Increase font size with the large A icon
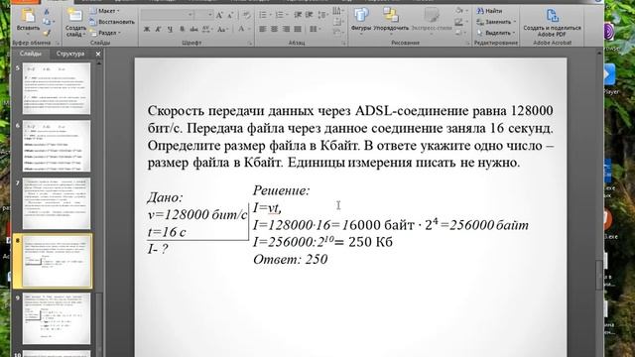The height and width of the screenshot is (357, 635). point(219,16)
